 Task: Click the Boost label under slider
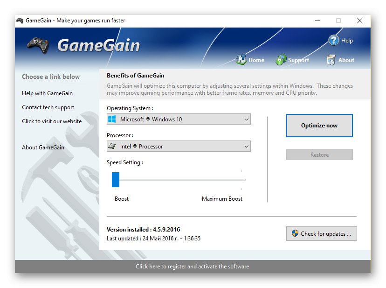pos(122,199)
